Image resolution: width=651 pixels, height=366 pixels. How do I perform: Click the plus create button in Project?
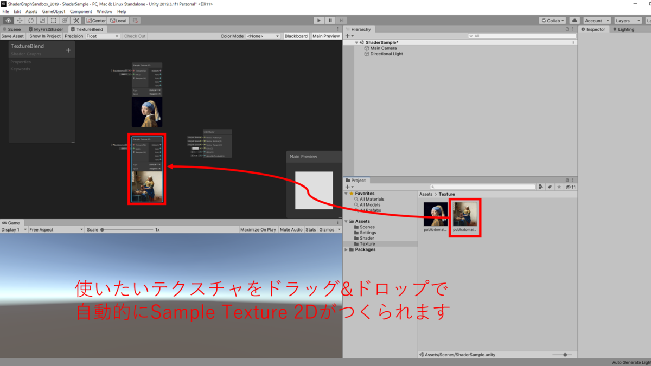click(x=348, y=187)
